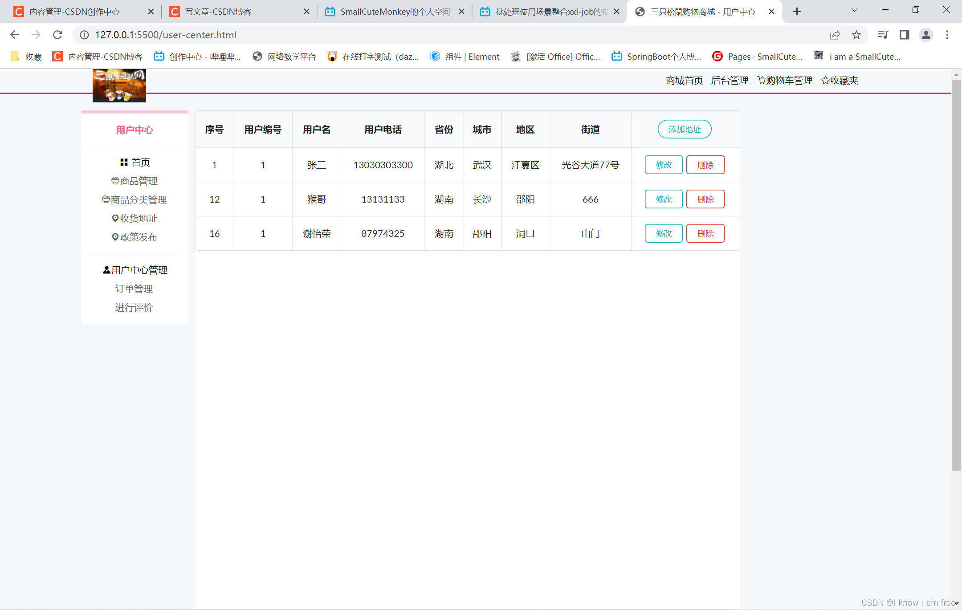This screenshot has width=962, height=610.
Task: Select user name cell 谢怡荣
Action: click(317, 234)
